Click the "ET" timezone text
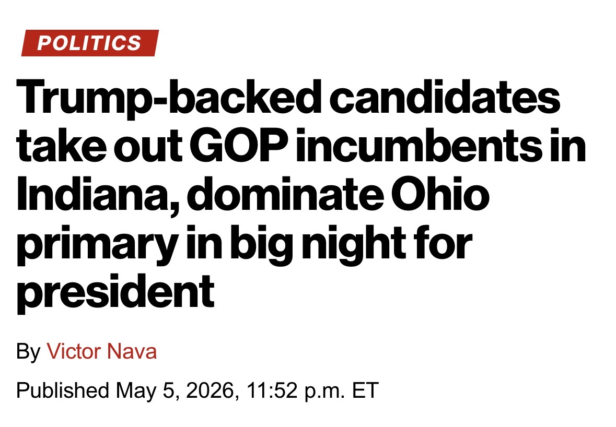Image resolution: width=616 pixels, height=427 pixels. (x=365, y=390)
